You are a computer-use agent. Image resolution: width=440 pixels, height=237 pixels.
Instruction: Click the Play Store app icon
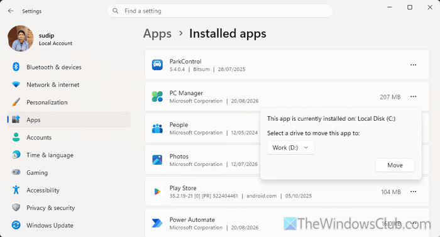point(157,192)
